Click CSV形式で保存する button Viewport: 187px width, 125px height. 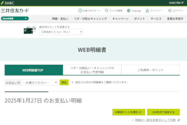tap(163, 112)
